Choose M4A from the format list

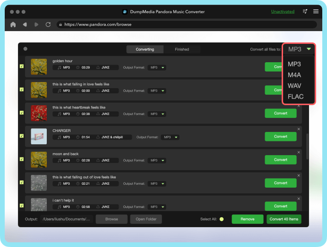point(294,75)
